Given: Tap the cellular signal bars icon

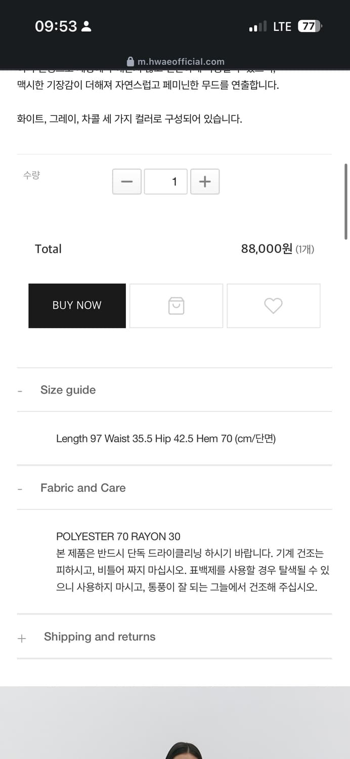Looking at the screenshot, I should (x=257, y=27).
